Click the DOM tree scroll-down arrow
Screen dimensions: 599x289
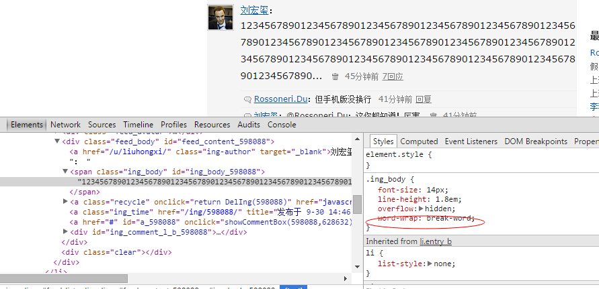coord(357,266)
